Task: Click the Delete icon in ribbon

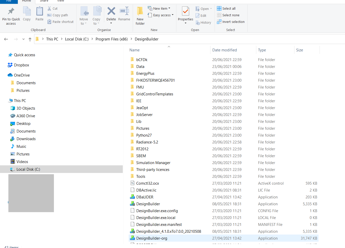Action: click(x=111, y=11)
